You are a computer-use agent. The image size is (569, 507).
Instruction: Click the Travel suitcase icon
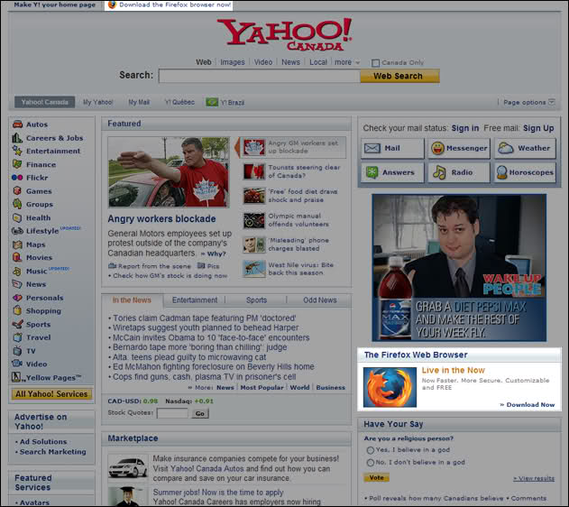17,337
